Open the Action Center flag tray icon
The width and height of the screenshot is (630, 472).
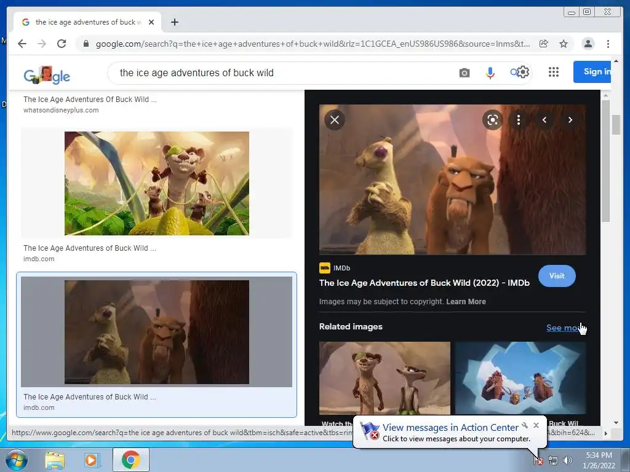[538, 460]
